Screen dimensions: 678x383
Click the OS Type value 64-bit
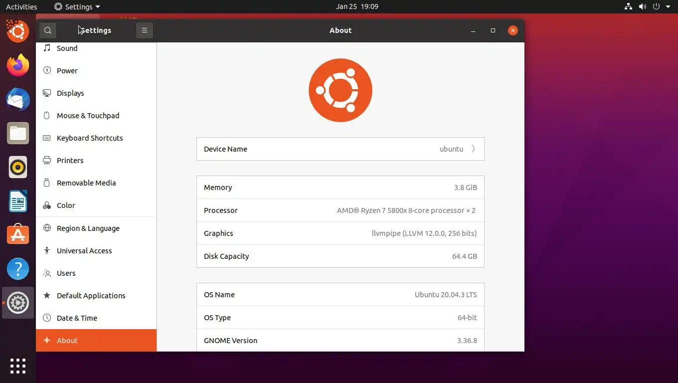tap(467, 318)
